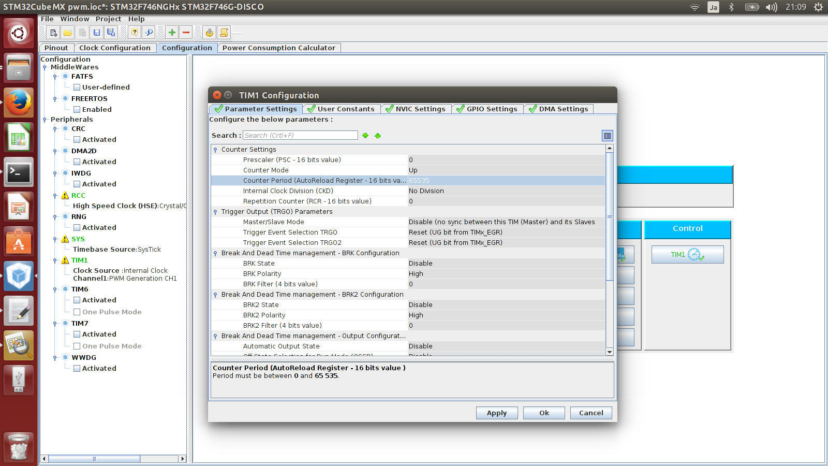828x466 pixels.
Task: Collapse the Counter Settings group
Action: [215, 150]
